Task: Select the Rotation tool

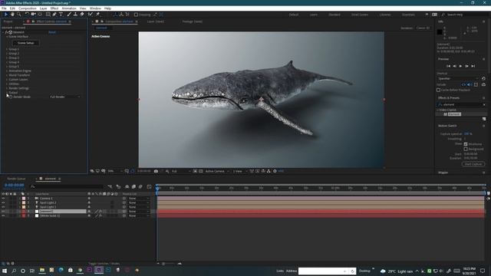Action: [x=27, y=15]
